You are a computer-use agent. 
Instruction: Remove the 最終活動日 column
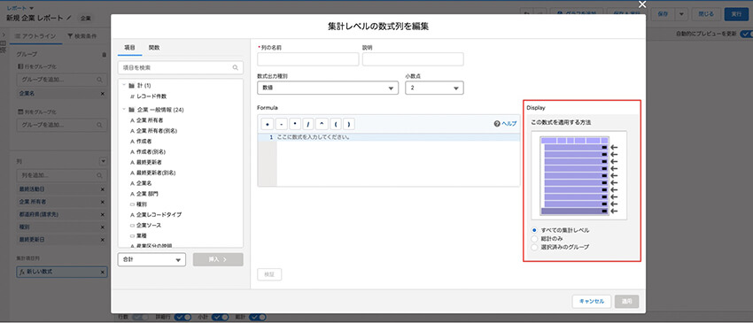click(x=102, y=189)
